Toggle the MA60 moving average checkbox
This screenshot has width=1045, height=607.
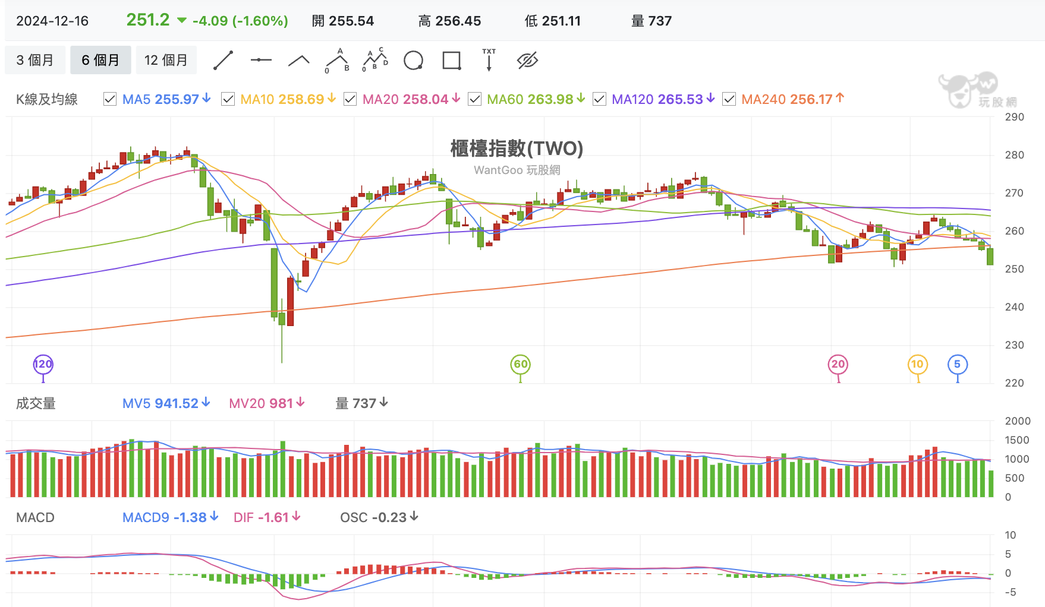[x=474, y=99]
